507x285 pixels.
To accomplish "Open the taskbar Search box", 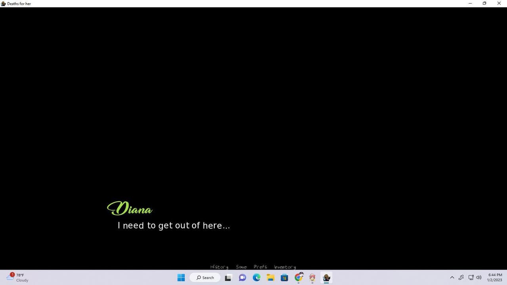I will (x=205, y=277).
